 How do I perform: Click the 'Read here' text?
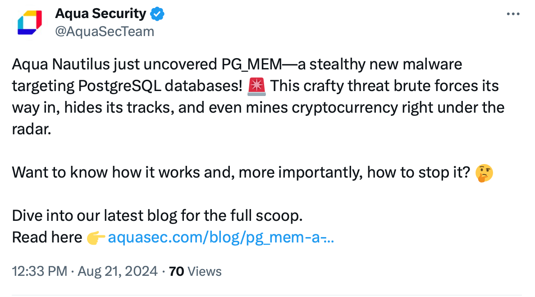point(47,238)
